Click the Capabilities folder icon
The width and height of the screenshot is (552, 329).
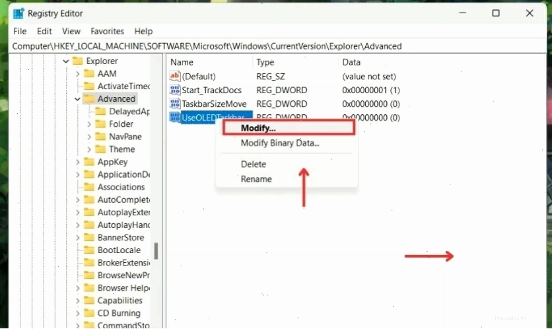pyautogui.click(x=89, y=301)
